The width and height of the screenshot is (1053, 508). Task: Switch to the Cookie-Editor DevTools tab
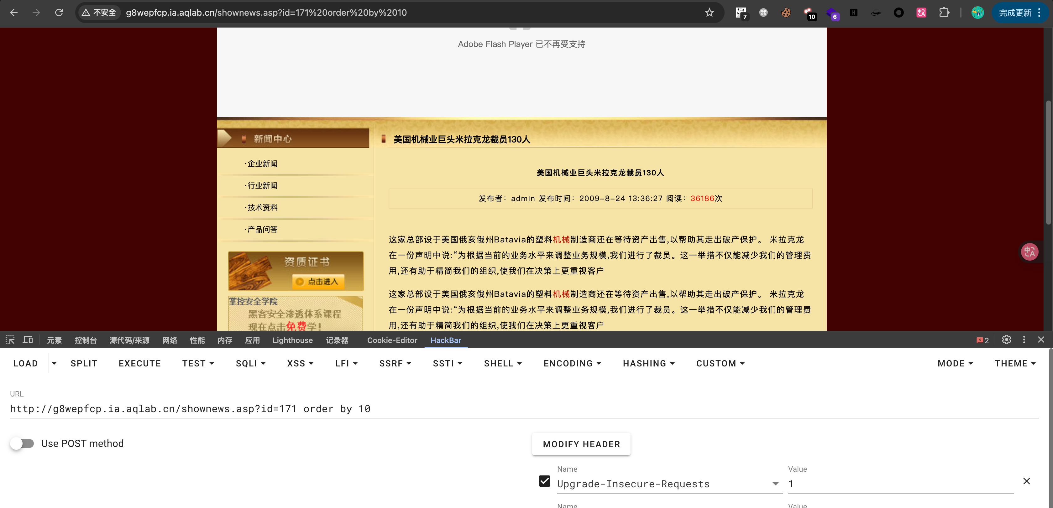click(392, 340)
